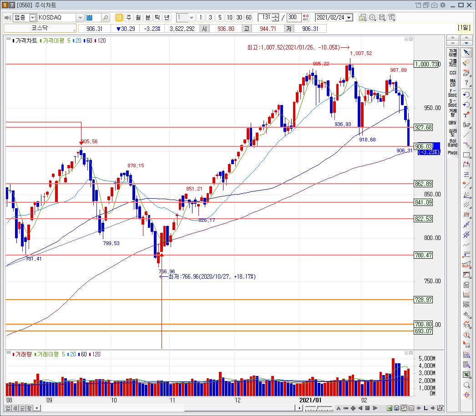
Task: Select the 년 yearly period toggle
Action: pyautogui.click(x=167, y=18)
